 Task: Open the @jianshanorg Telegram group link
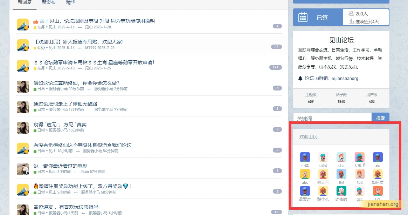(x=345, y=79)
